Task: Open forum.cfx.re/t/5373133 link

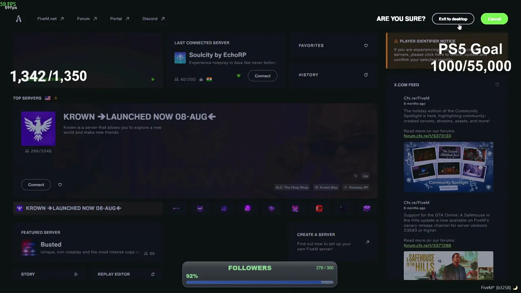Action: pyautogui.click(x=427, y=136)
